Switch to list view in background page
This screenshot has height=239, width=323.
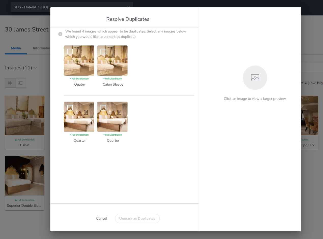pyautogui.click(x=21, y=83)
